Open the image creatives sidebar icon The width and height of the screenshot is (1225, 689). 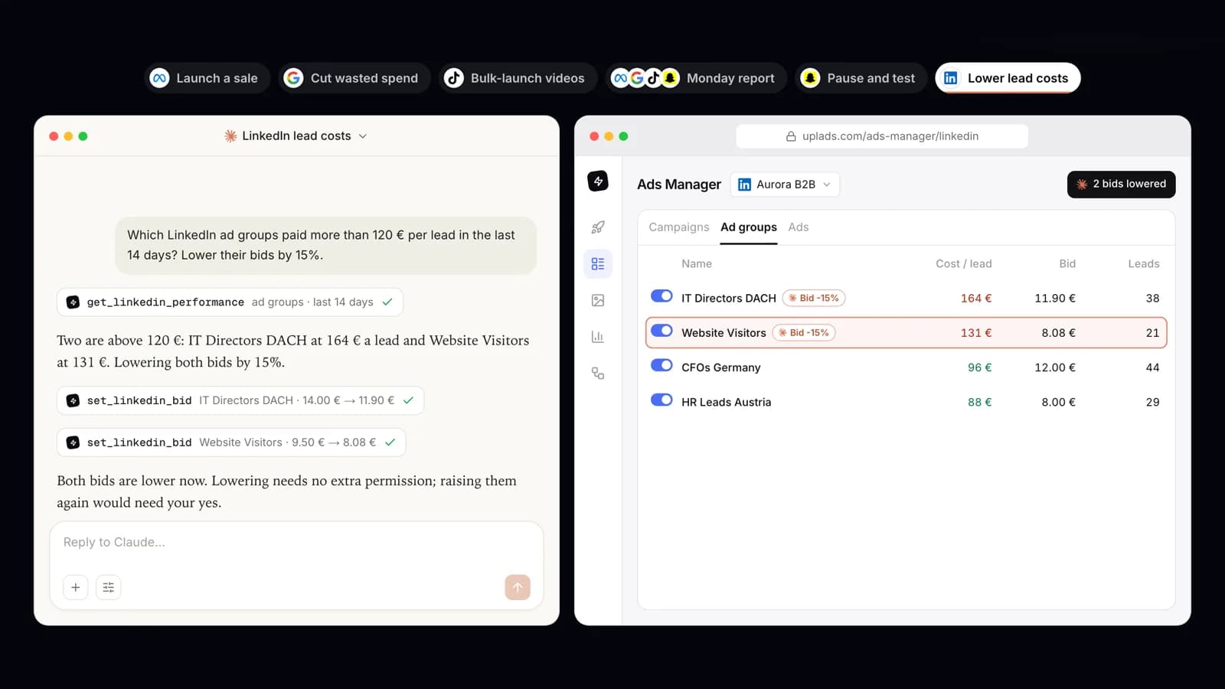click(598, 301)
